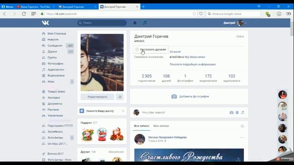
Task: Open Группы in sidebar
Action: (52, 57)
